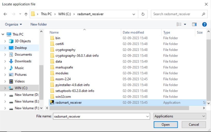Image resolution: width=211 pixels, height=132 pixels.
Task: Open Help with the question mark icon
Action: [204, 24]
